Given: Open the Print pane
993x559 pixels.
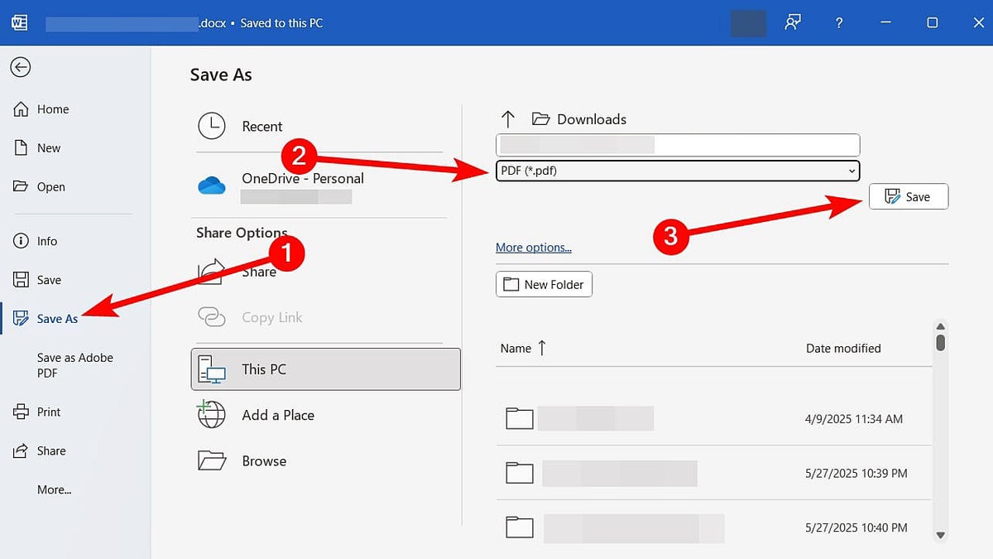Looking at the screenshot, I should point(49,412).
